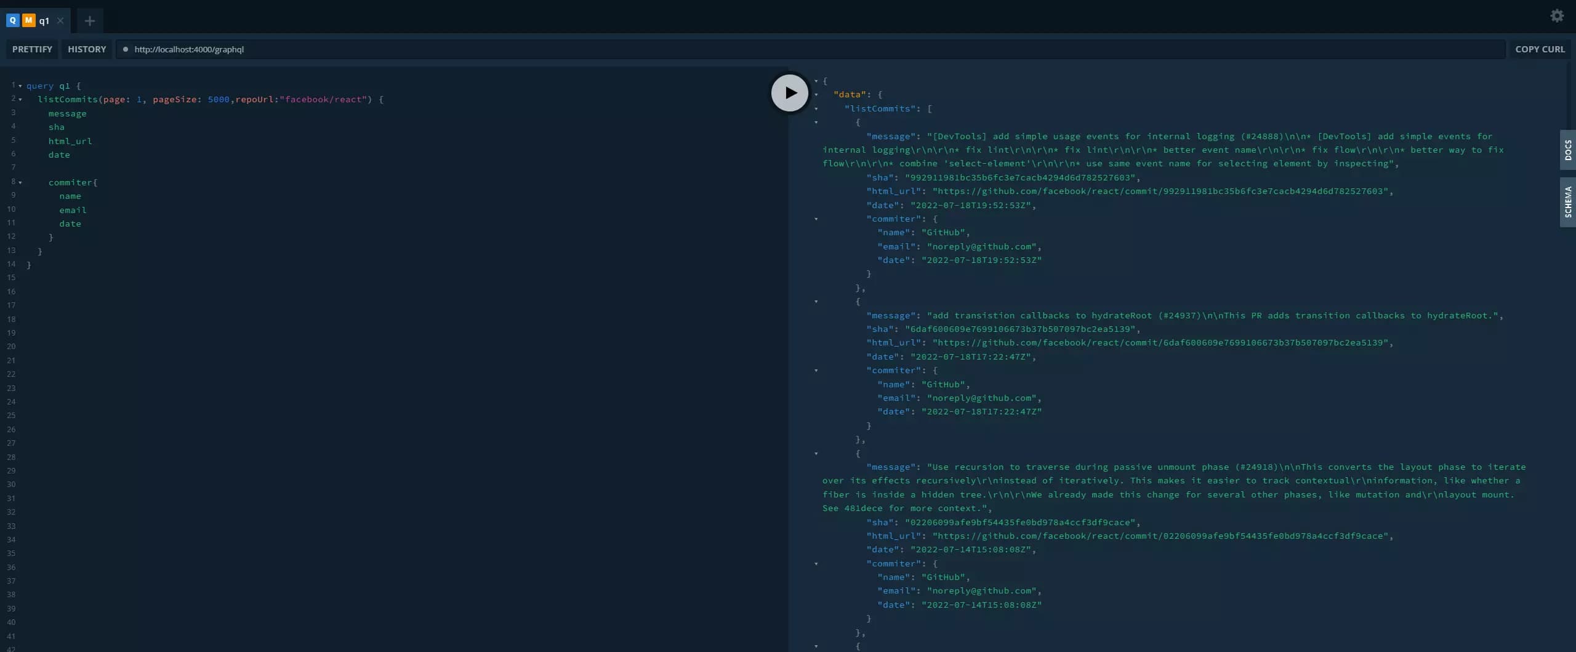Open the DOCS side tab
The height and width of the screenshot is (652, 1576).
1567,150
